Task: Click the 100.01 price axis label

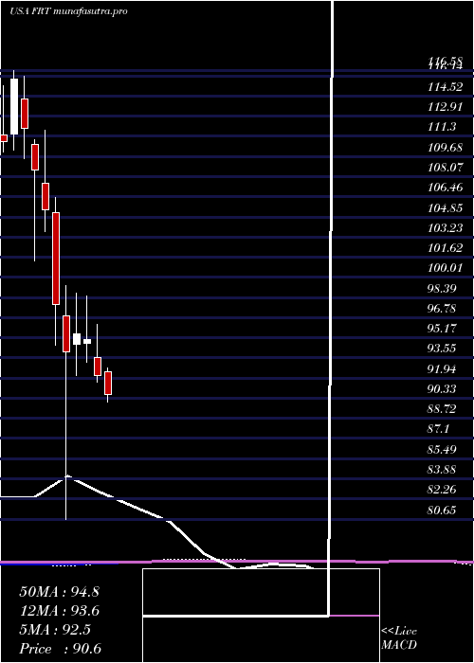Action: click(445, 268)
